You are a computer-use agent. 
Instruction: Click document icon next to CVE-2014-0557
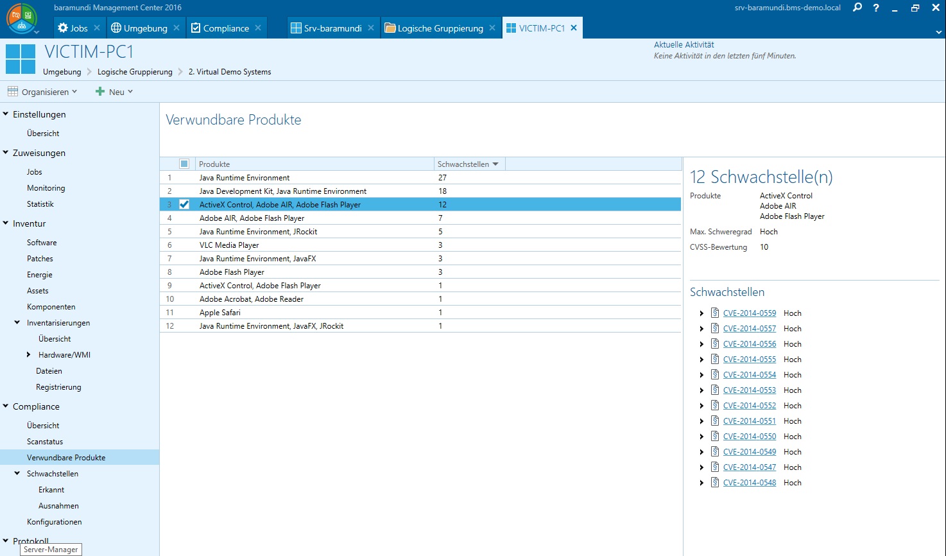pos(715,328)
